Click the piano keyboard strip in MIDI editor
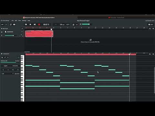Screen dimensions: 155x116 [22, 78]
